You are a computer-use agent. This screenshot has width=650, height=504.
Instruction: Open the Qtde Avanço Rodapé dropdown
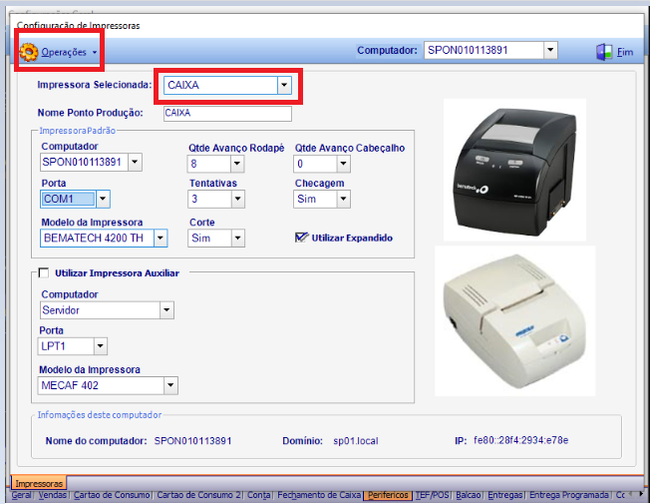tap(237, 164)
